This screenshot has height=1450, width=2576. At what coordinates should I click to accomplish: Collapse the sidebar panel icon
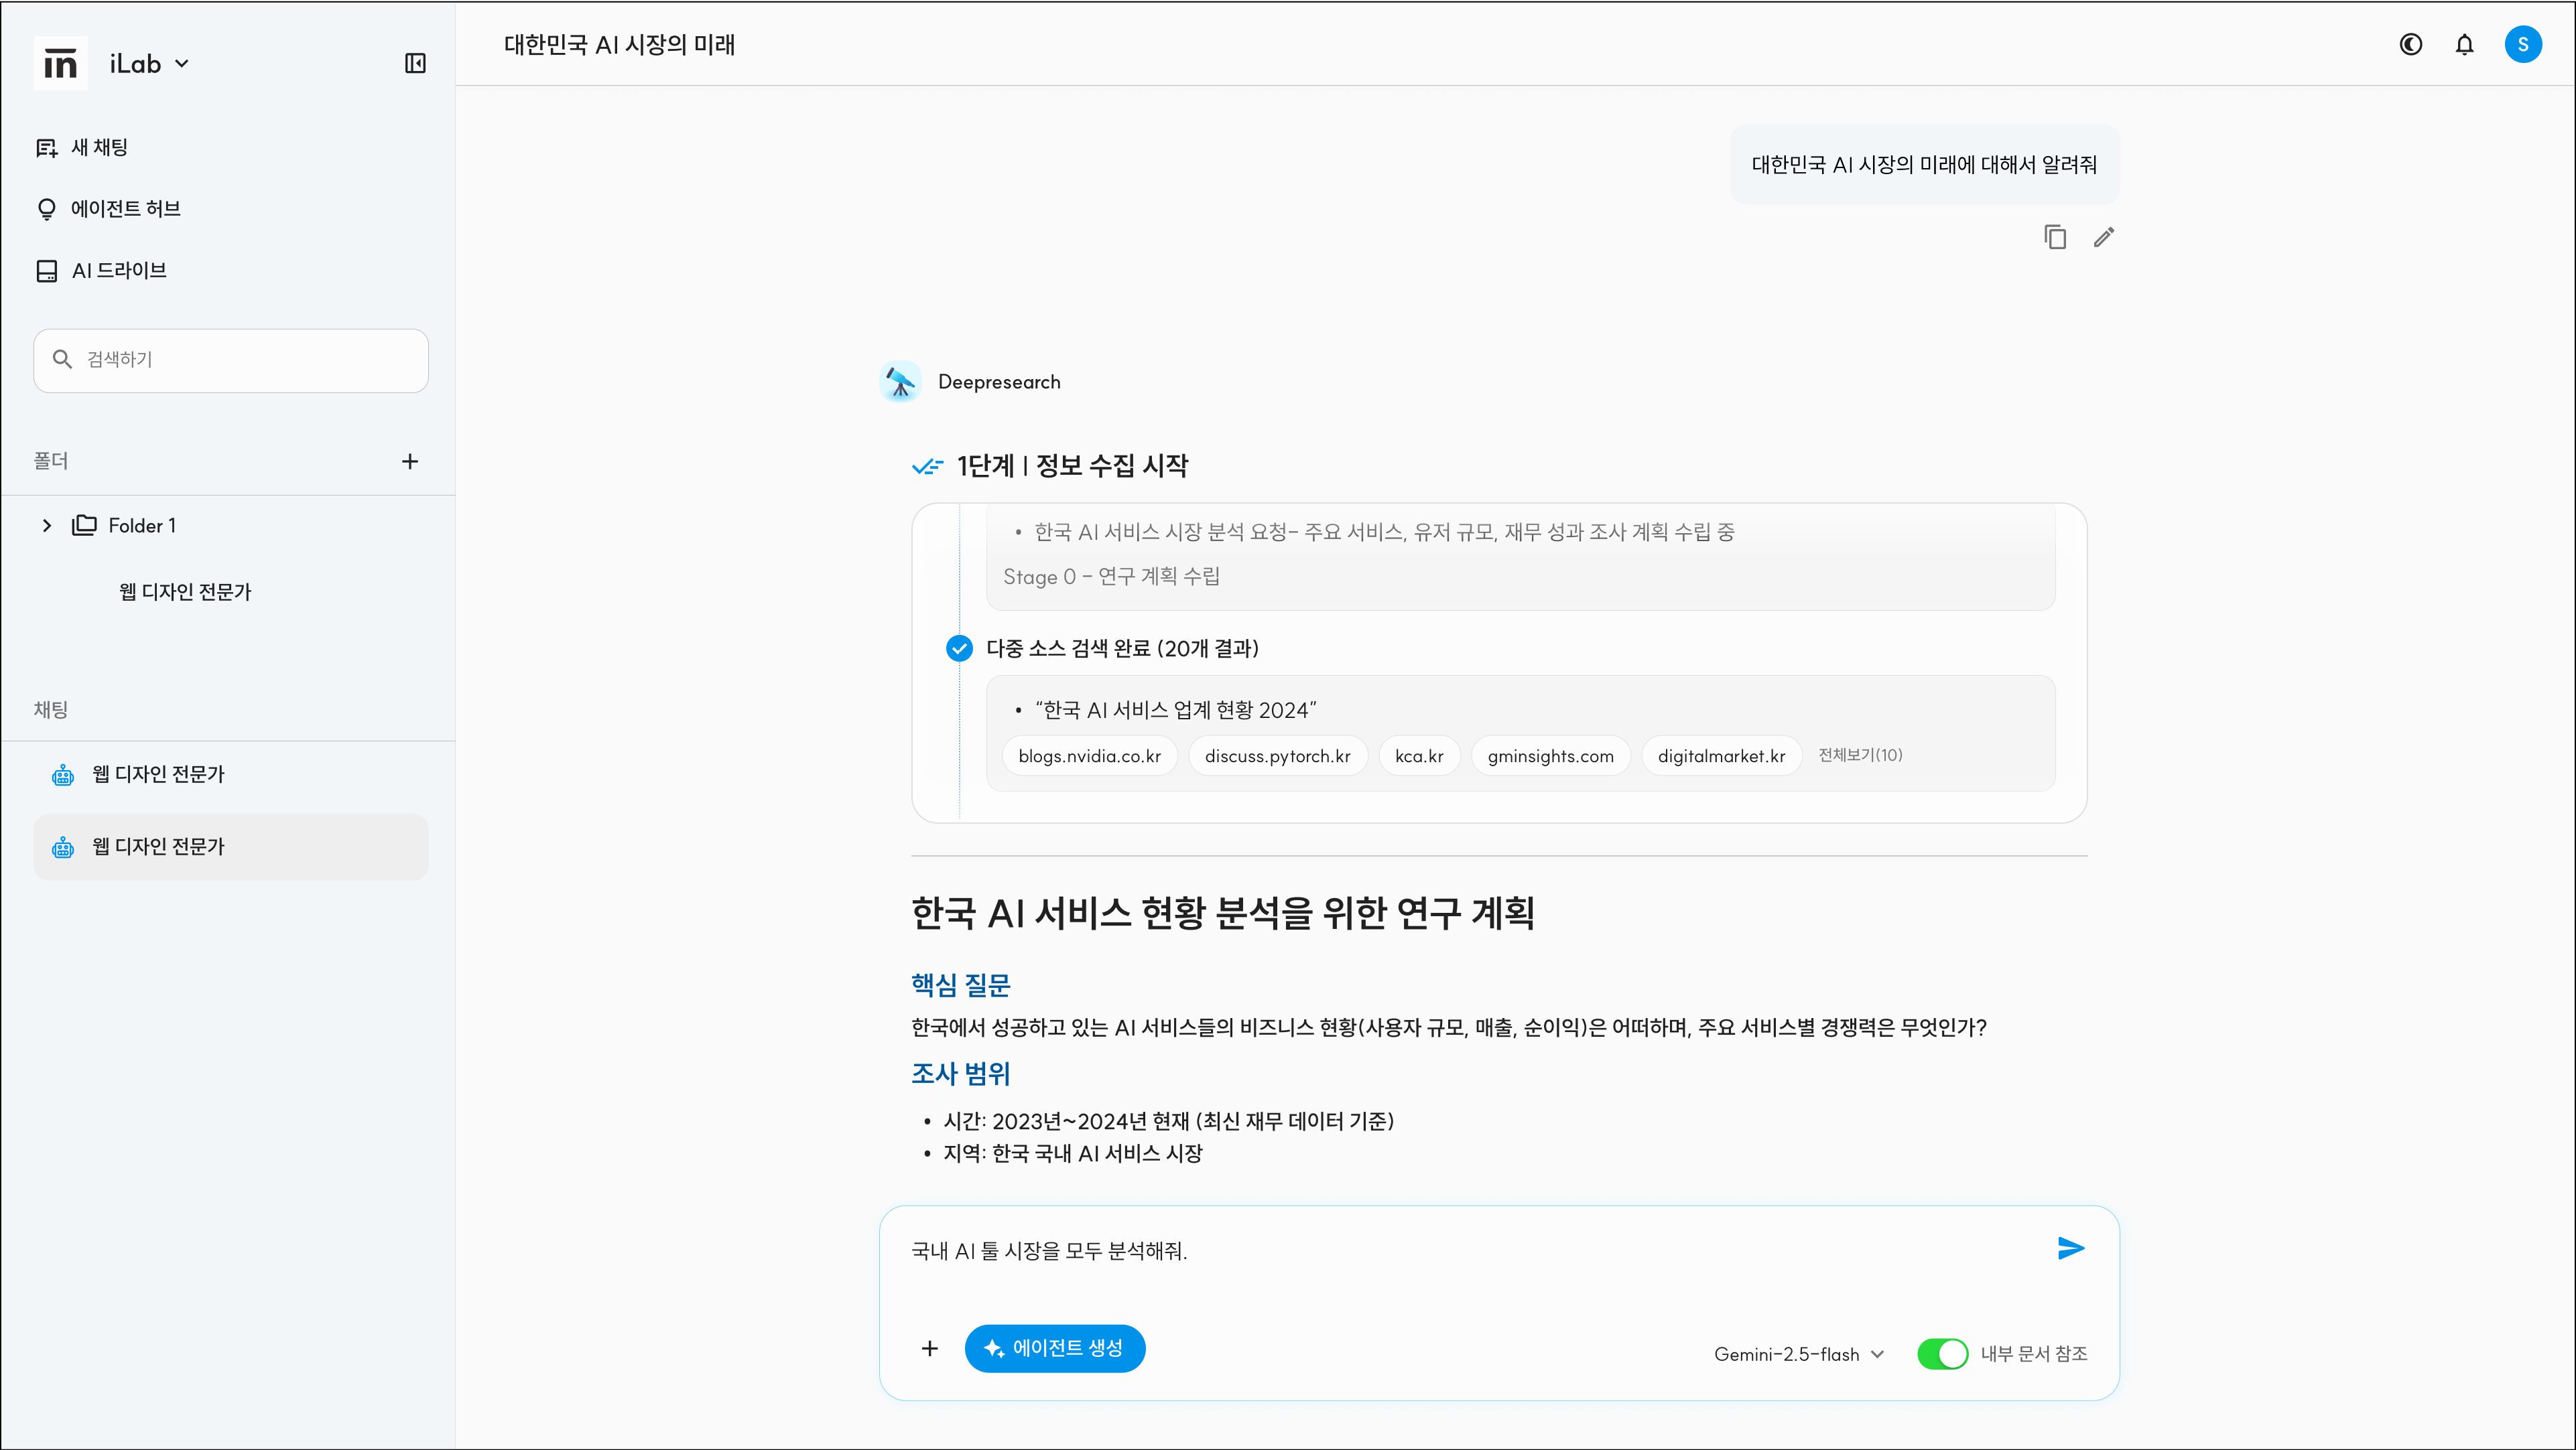point(415,64)
